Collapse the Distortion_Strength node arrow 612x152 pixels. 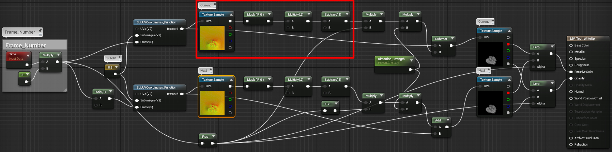pyautogui.click(x=412, y=60)
